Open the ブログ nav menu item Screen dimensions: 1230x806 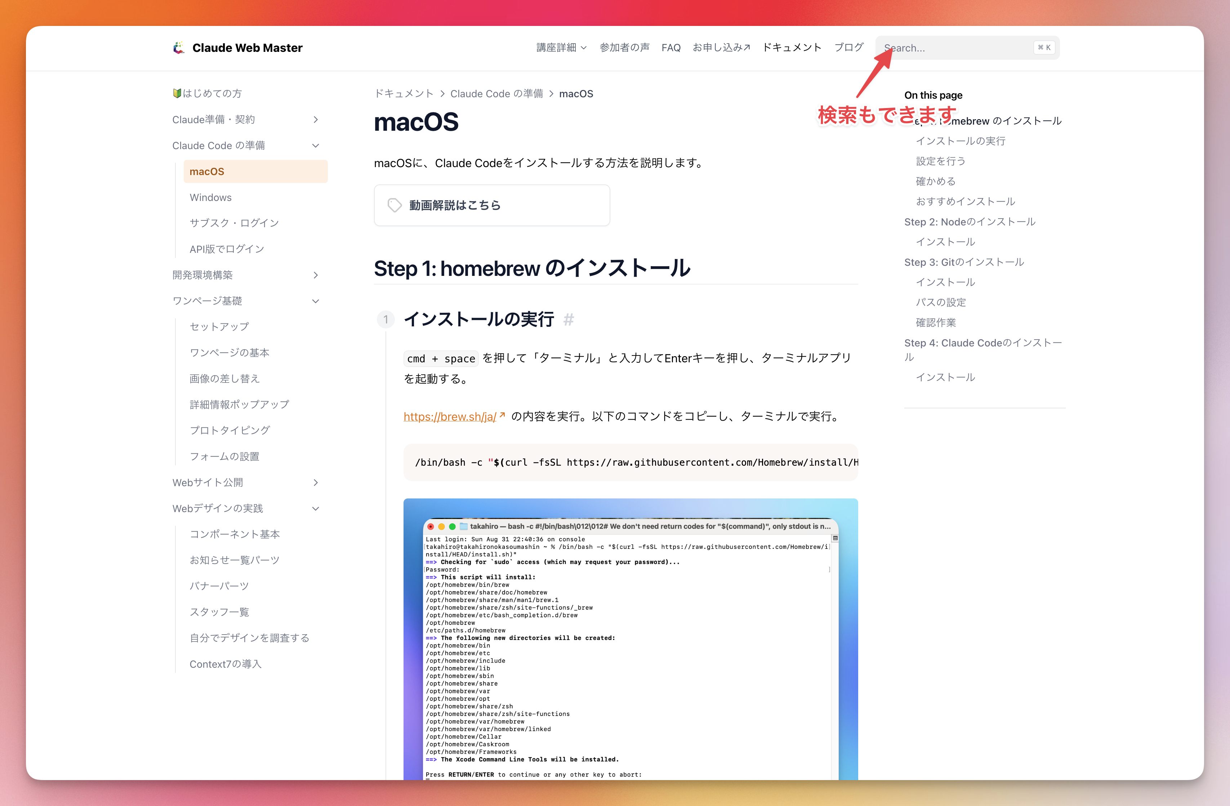848,48
